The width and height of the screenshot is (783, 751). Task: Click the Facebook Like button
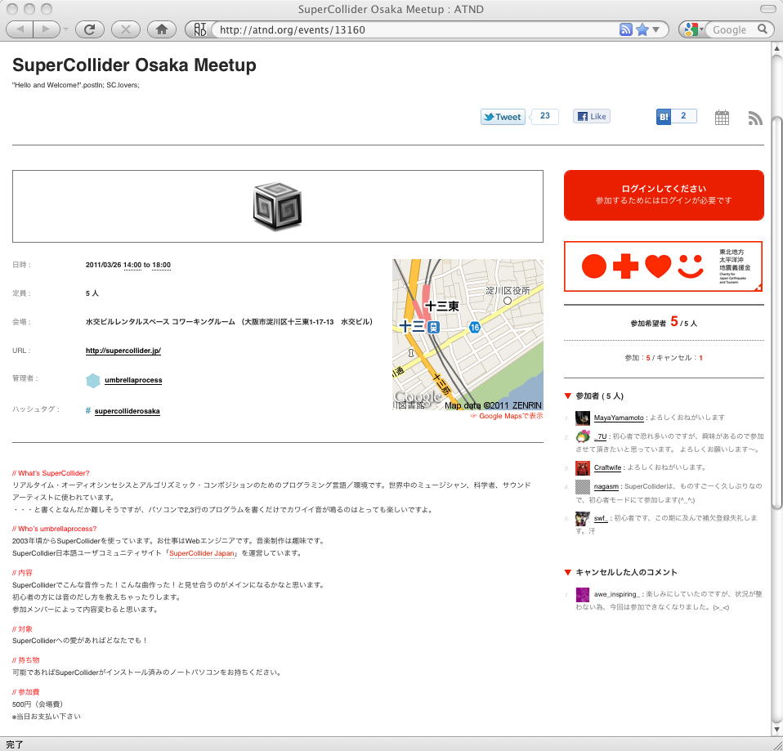[592, 117]
